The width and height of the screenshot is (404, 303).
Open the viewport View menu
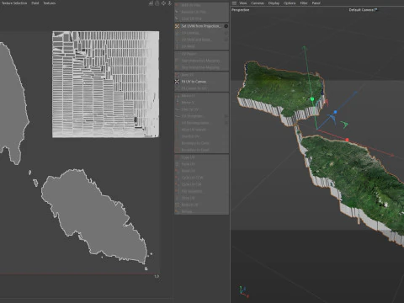243,3
